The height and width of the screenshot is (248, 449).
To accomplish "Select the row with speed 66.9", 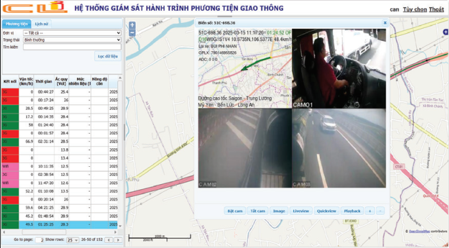I will point(60,141).
